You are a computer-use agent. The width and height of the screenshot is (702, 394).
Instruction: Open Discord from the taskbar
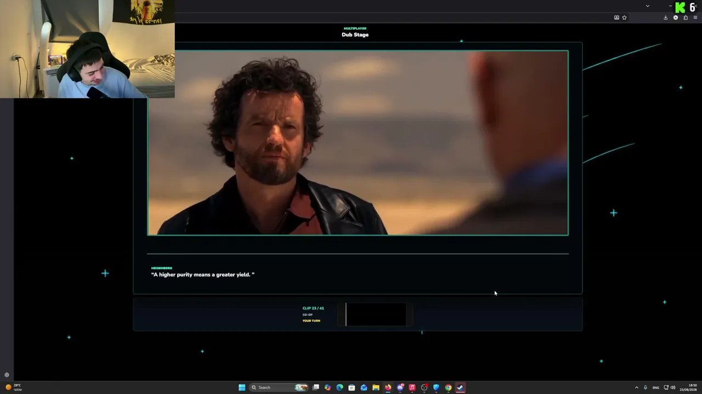[400, 387]
